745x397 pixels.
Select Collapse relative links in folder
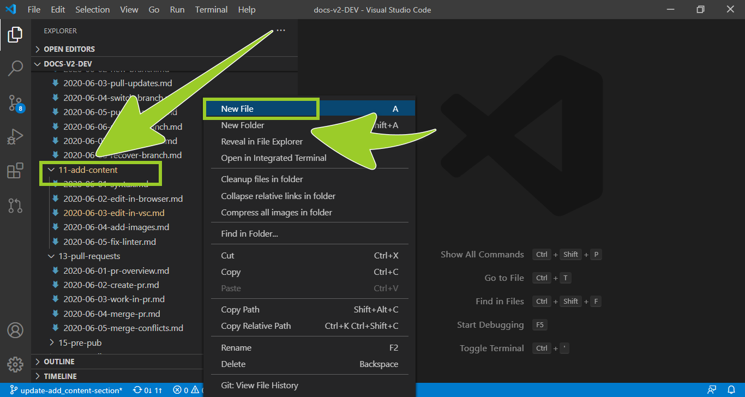click(x=309, y=196)
